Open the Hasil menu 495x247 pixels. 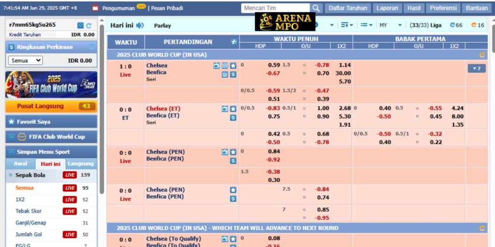pos(414,8)
